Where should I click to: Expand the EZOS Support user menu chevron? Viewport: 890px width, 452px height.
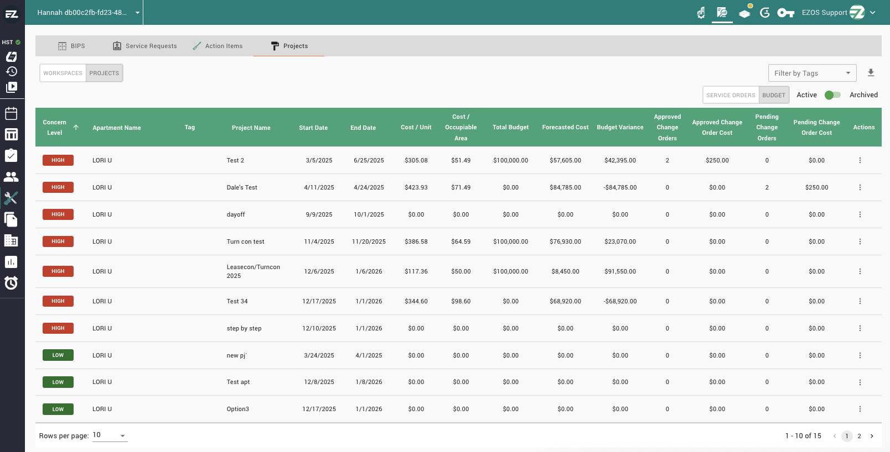point(873,13)
